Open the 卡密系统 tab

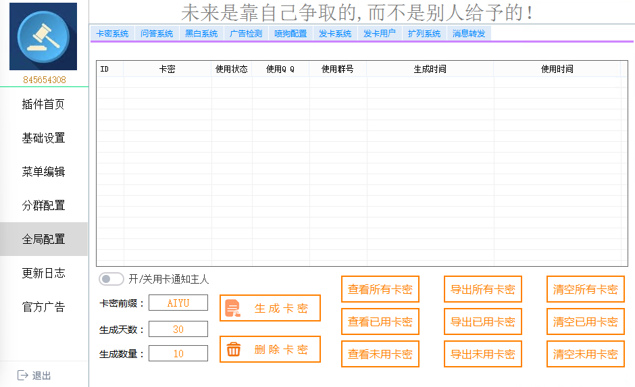click(112, 33)
